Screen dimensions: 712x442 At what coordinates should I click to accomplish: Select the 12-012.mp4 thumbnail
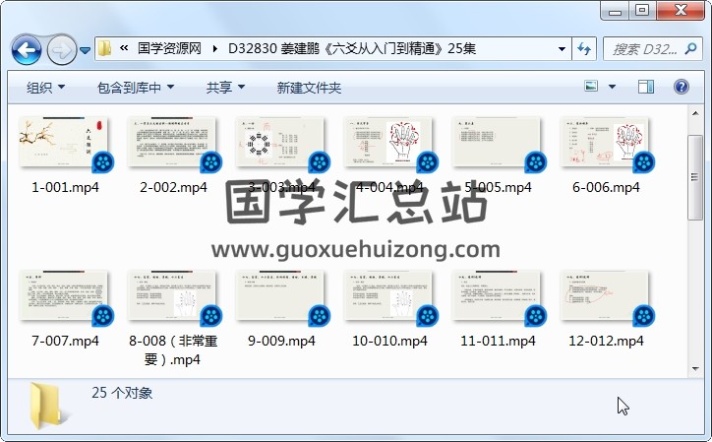pos(605,295)
